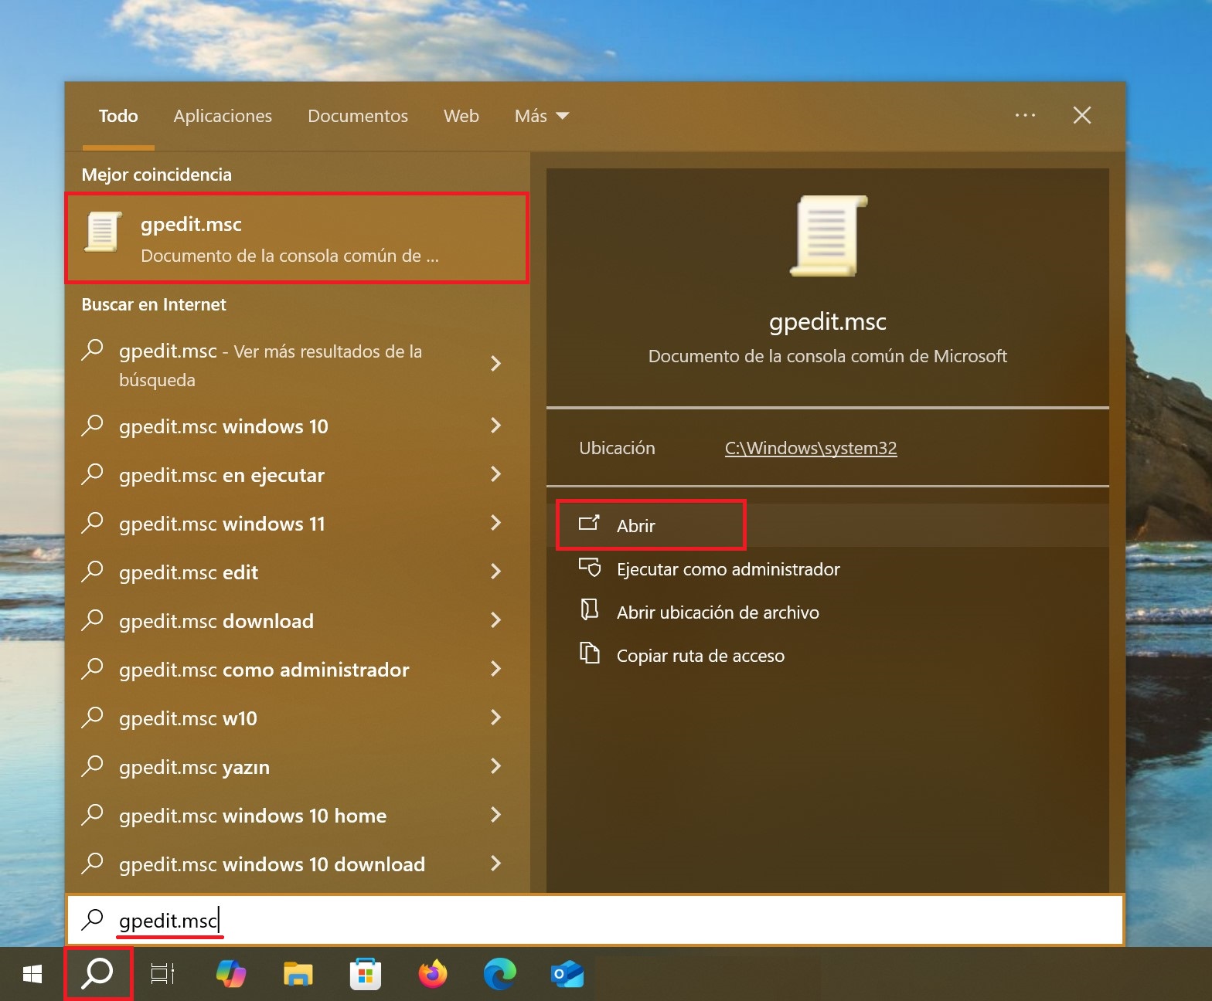Switch to the Aplicaciones tab
The image size is (1212, 1001).
click(x=223, y=116)
